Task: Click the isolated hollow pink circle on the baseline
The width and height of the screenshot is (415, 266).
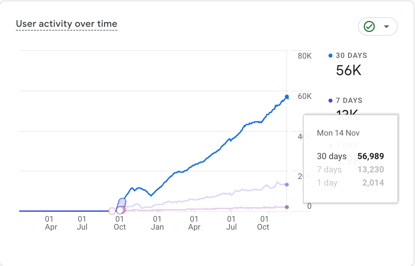Action: pos(112,211)
